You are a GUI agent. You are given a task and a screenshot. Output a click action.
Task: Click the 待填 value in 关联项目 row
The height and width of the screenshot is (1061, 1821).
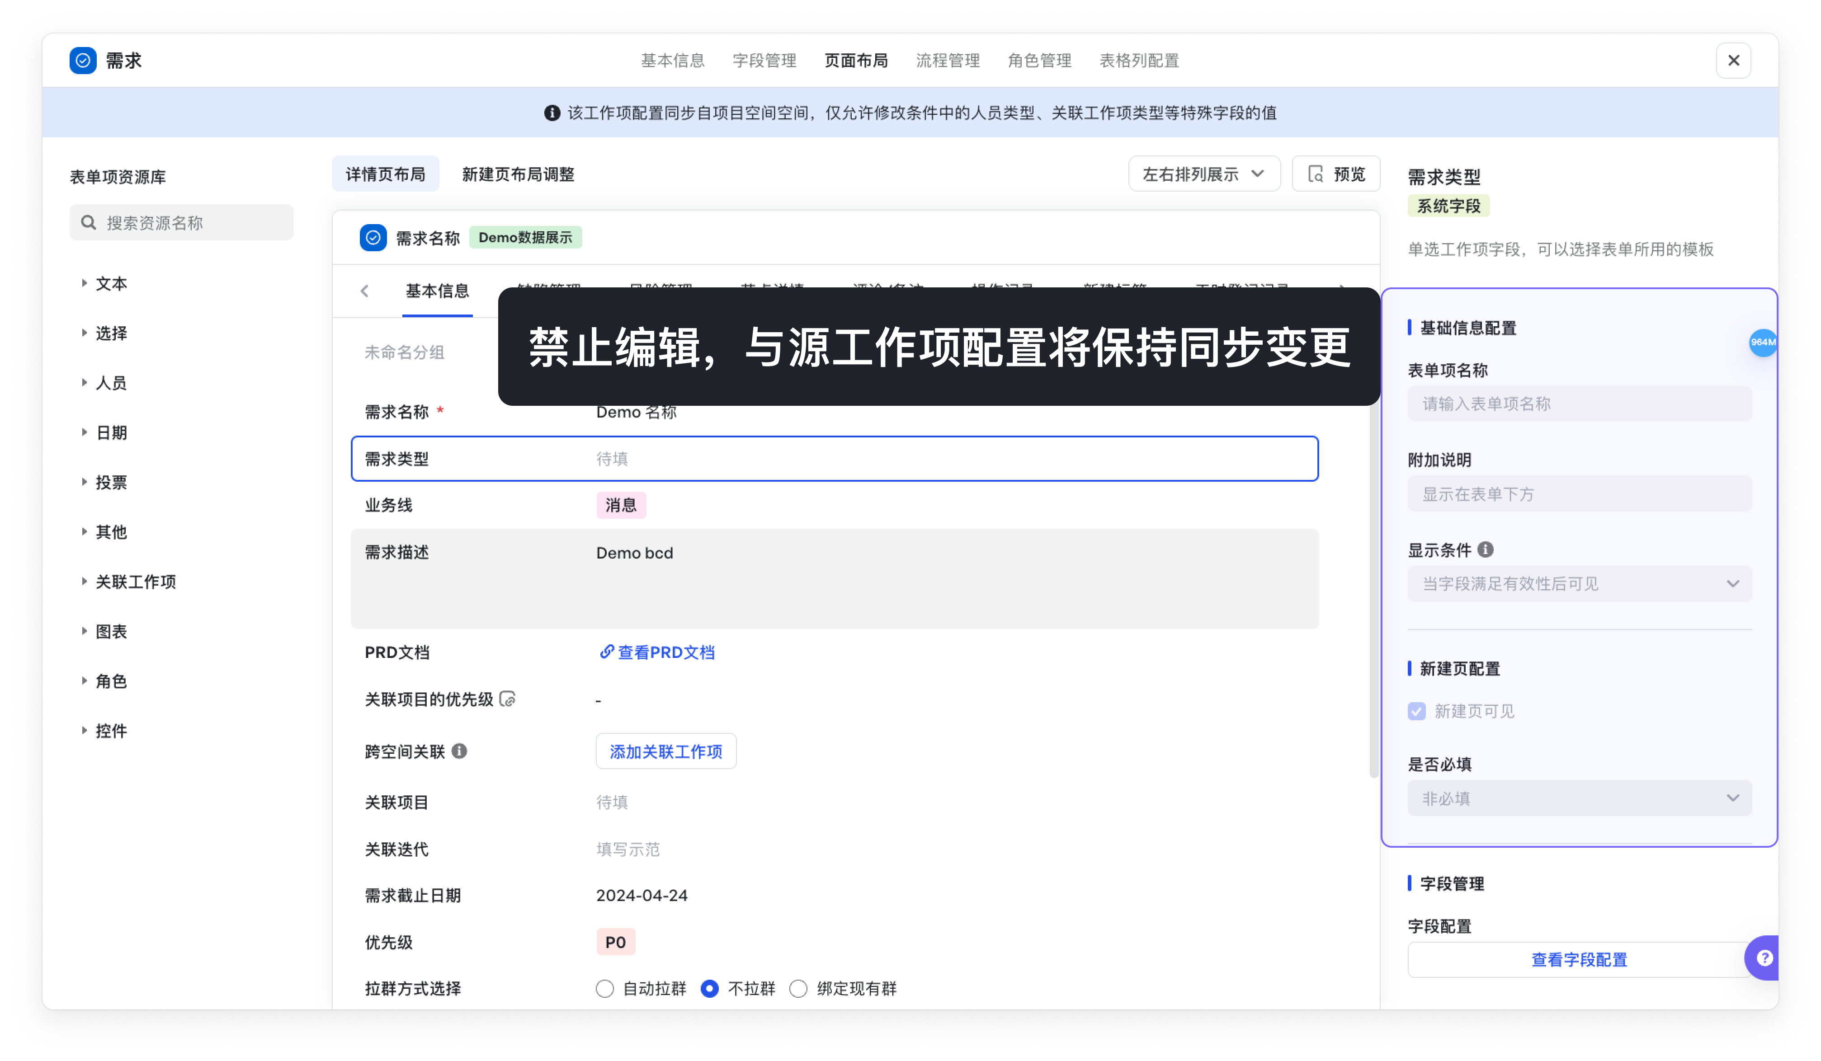tap(612, 803)
